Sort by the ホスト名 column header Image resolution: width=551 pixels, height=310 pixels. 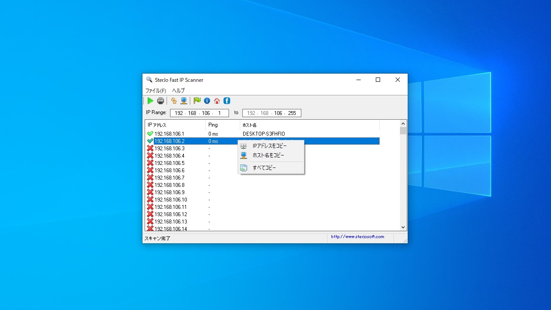[310, 125]
